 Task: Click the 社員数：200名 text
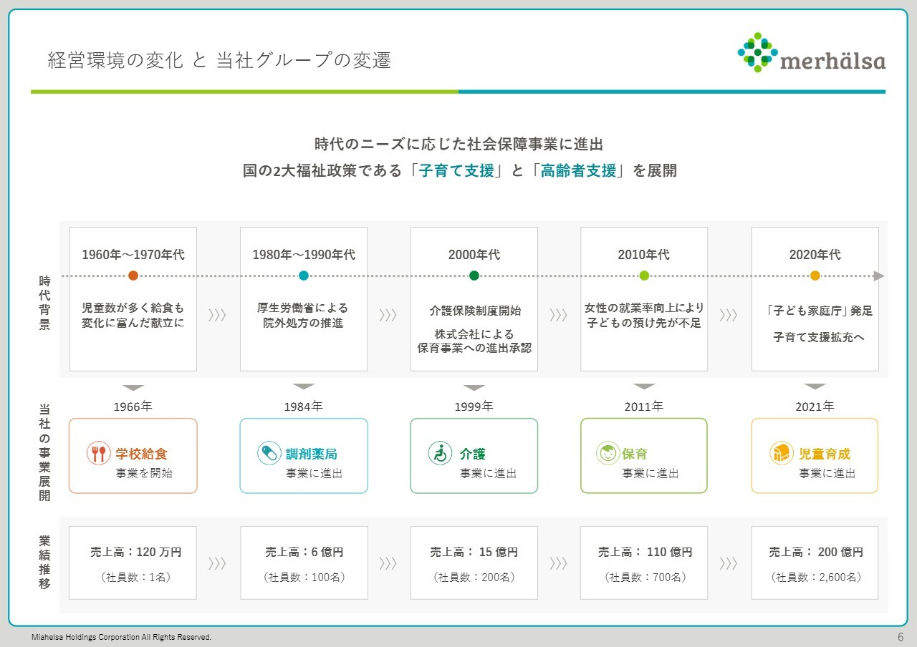474,577
